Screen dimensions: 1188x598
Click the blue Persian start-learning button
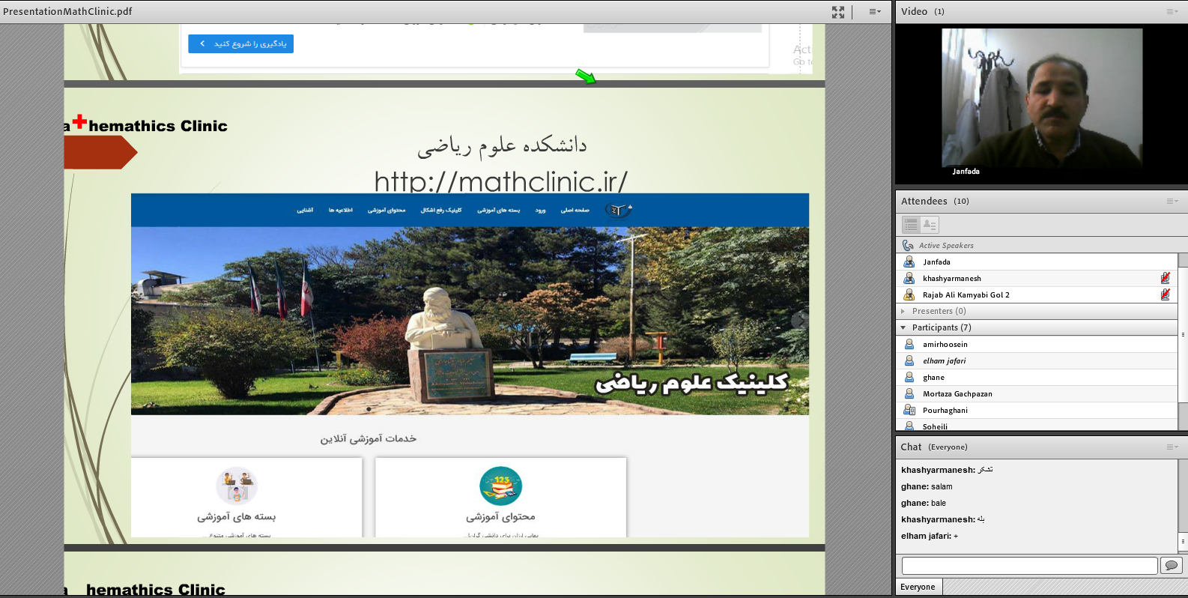tap(240, 44)
